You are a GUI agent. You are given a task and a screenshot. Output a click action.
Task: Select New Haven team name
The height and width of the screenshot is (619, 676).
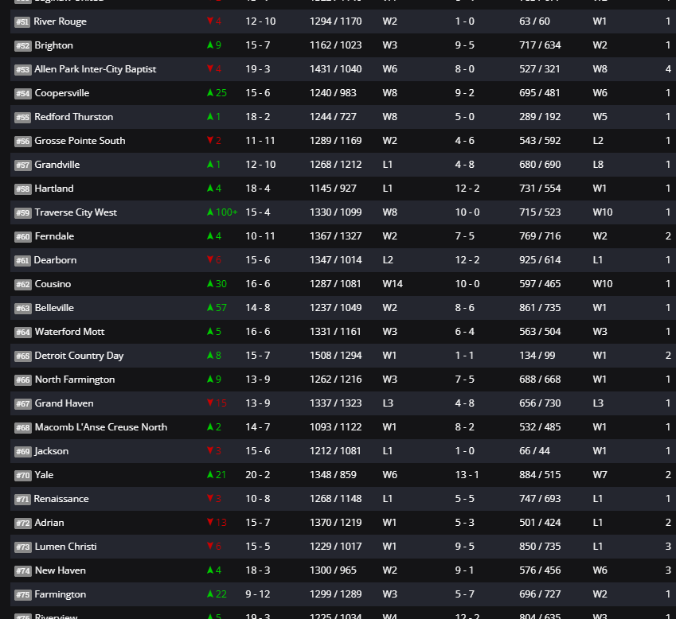pyautogui.click(x=60, y=570)
